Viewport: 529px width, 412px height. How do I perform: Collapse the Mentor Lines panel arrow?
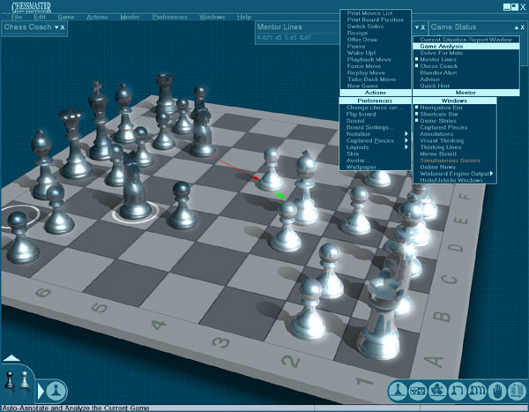pyautogui.click(x=417, y=27)
